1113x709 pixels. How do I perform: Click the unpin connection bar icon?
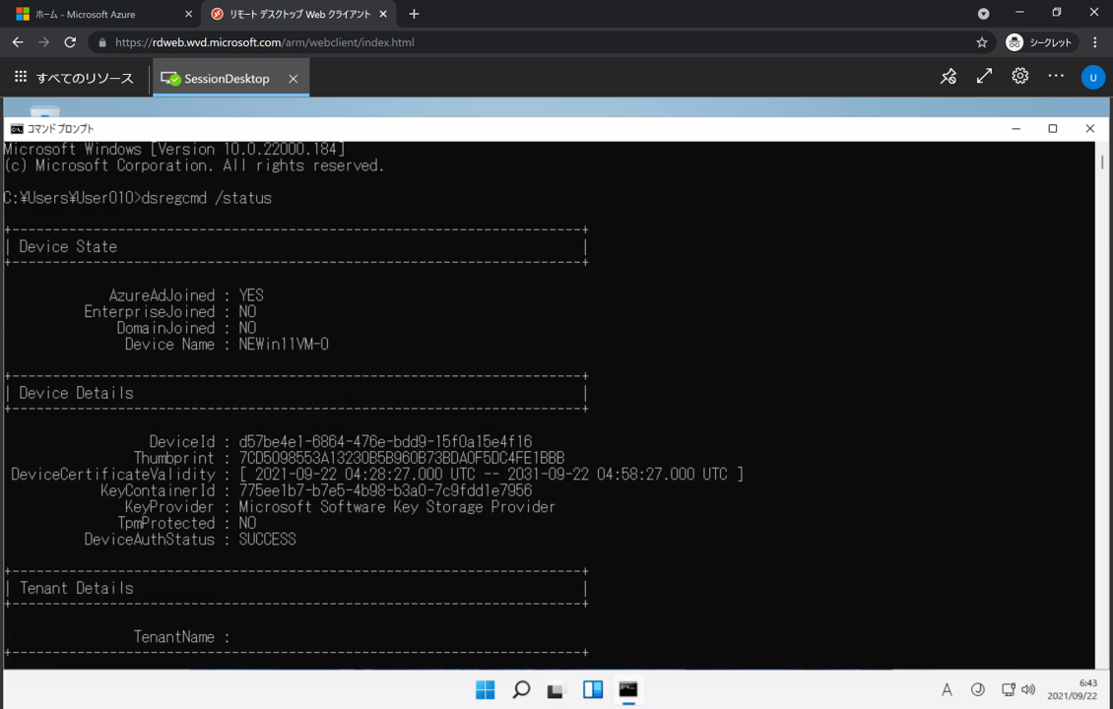point(949,77)
